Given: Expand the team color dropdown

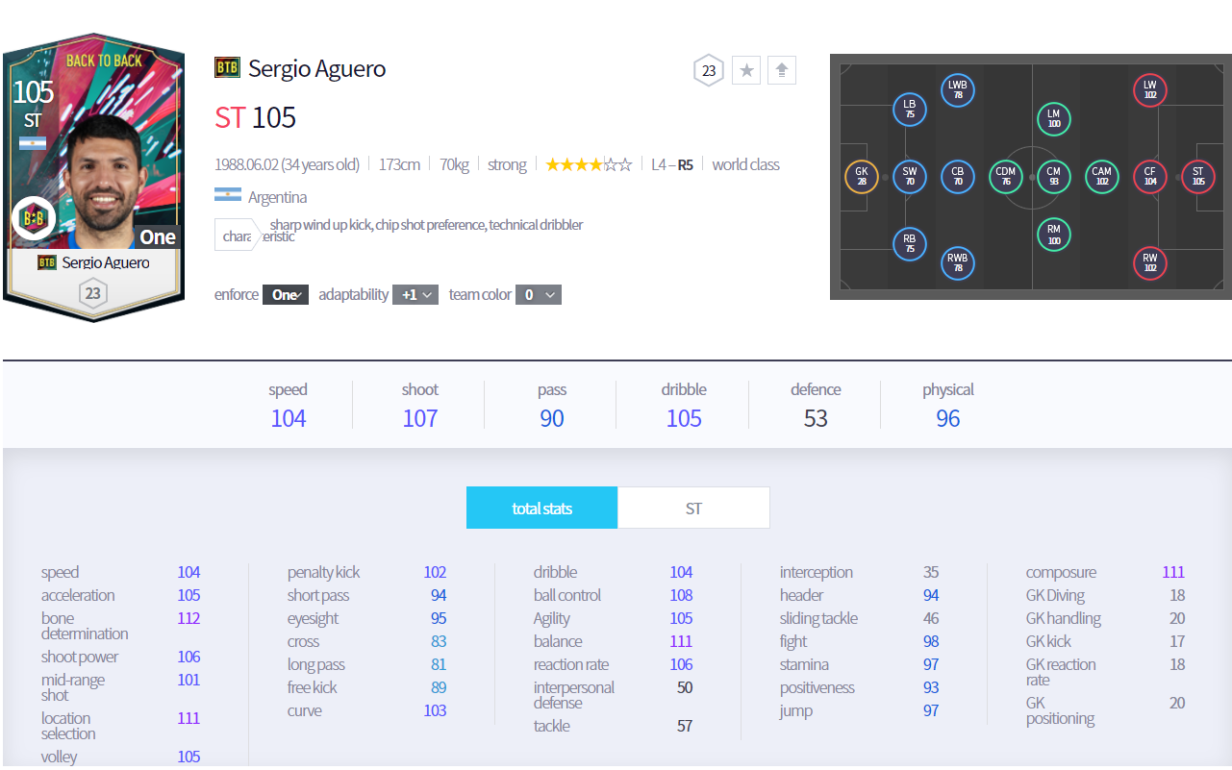Looking at the screenshot, I should (539, 295).
